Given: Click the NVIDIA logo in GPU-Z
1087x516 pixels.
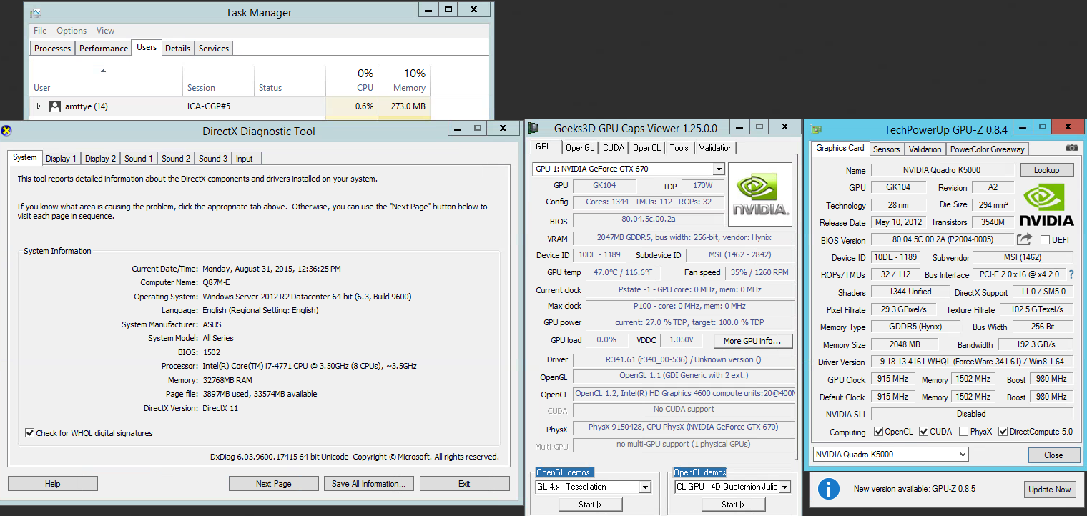Looking at the screenshot, I should click(1046, 205).
